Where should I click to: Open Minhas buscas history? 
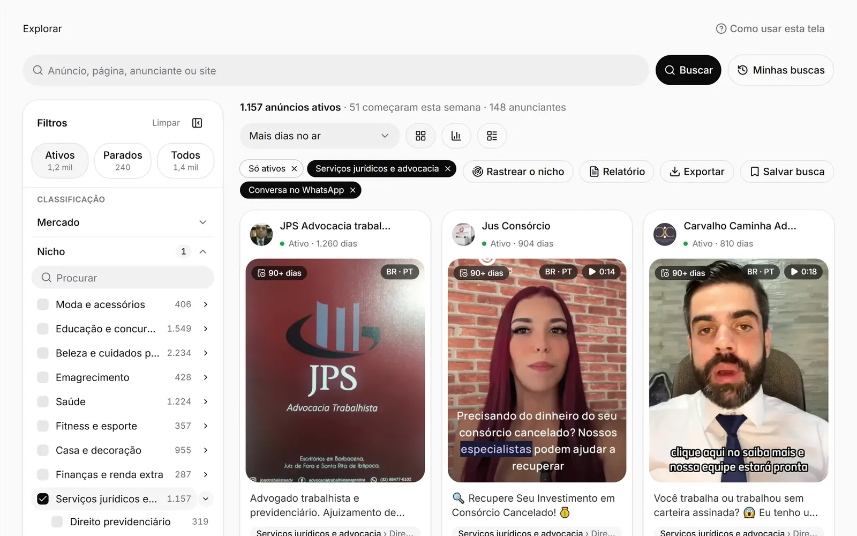[x=781, y=70]
